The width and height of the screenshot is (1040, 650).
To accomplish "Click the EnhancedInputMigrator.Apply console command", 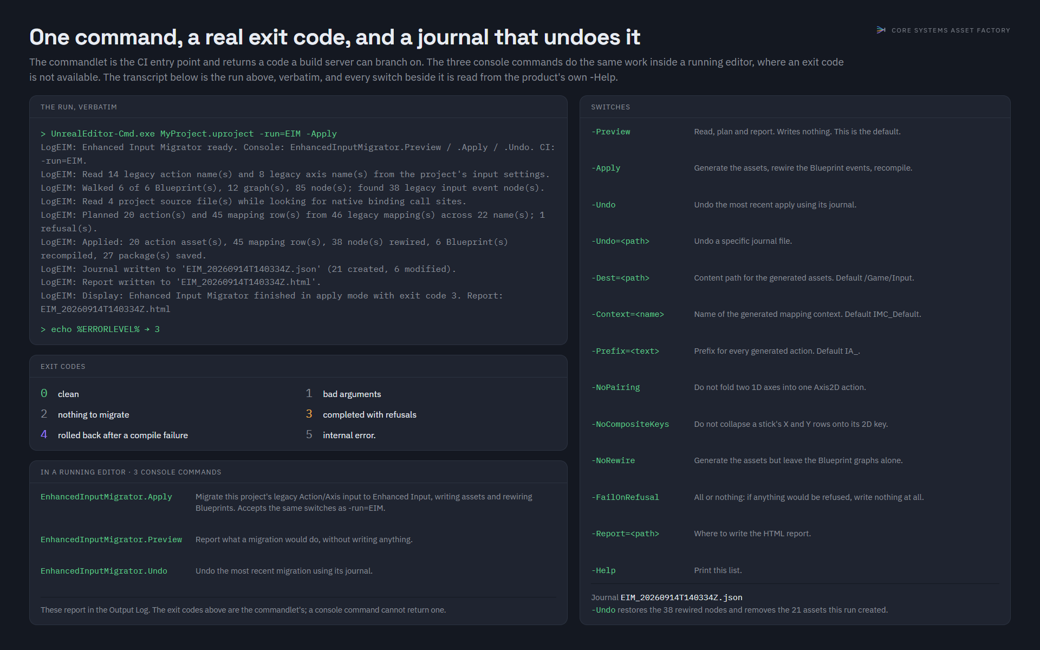I will pyautogui.click(x=106, y=497).
